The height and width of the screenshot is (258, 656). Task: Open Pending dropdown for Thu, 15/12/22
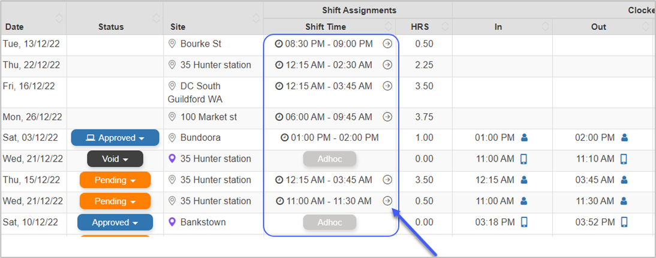[115, 180]
